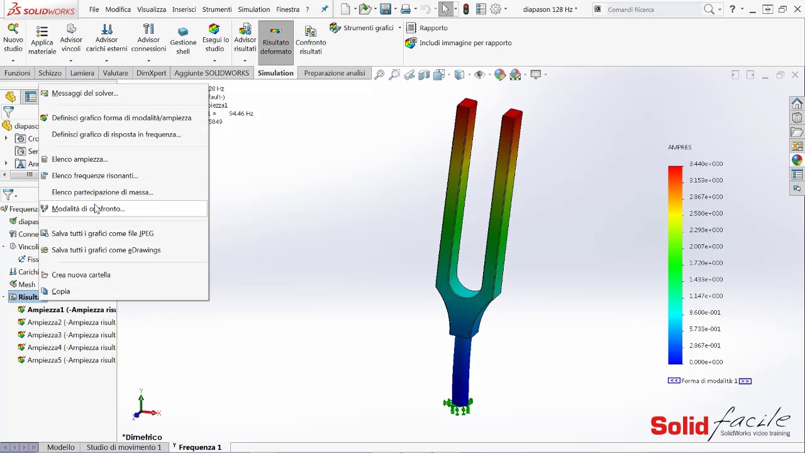Screen dimensions: 805x453
Task: Collapse the Vincoli node in the study tree
Action: pyautogui.click(x=4, y=247)
